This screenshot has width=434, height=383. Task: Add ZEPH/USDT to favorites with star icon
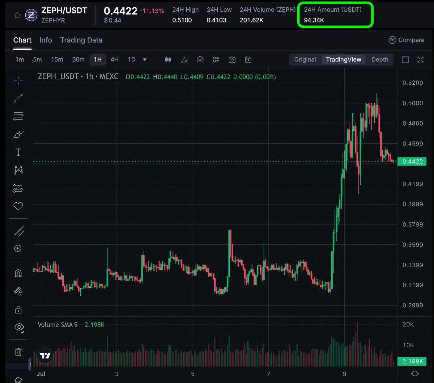pyautogui.click(x=17, y=15)
